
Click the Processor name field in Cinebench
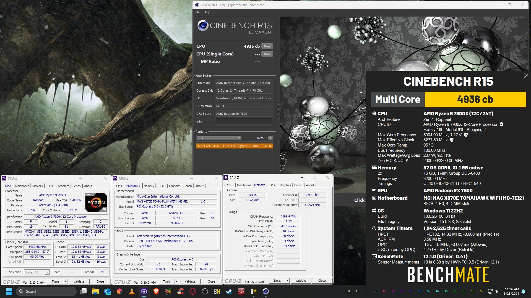(244, 83)
